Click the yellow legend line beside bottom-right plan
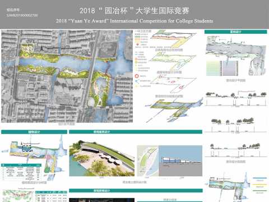269x202 pixels. tap(259, 185)
